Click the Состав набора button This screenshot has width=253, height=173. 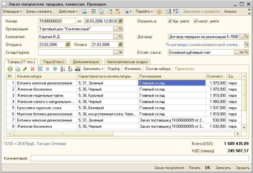click(x=158, y=69)
